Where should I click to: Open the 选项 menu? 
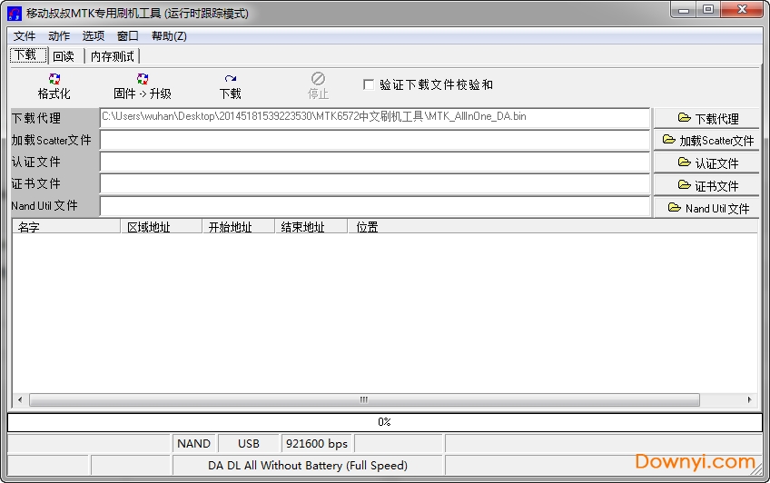click(94, 36)
